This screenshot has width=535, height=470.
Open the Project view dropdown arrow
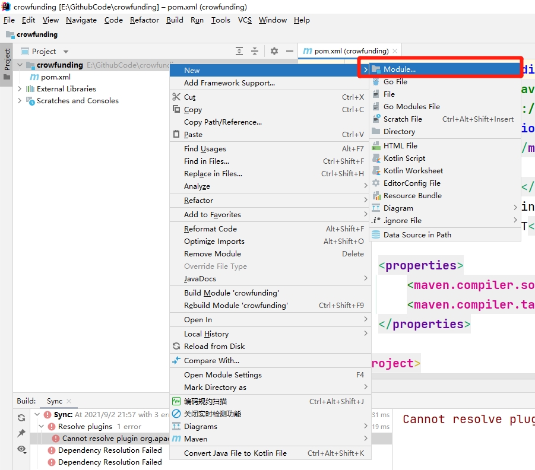[66, 52]
